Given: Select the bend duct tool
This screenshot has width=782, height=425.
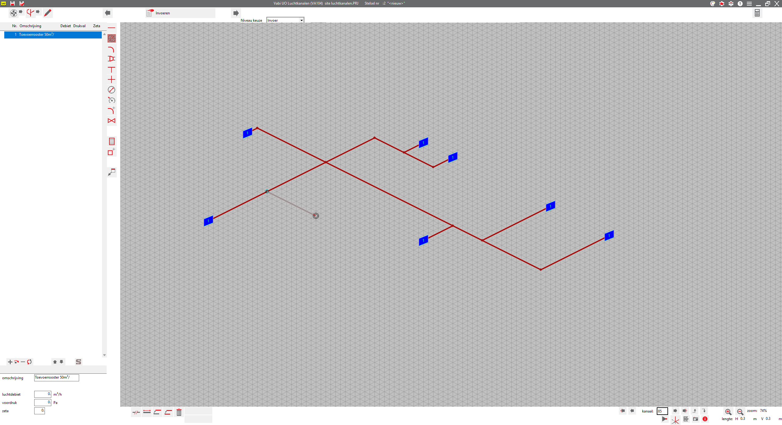Looking at the screenshot, I should point(111,49).
